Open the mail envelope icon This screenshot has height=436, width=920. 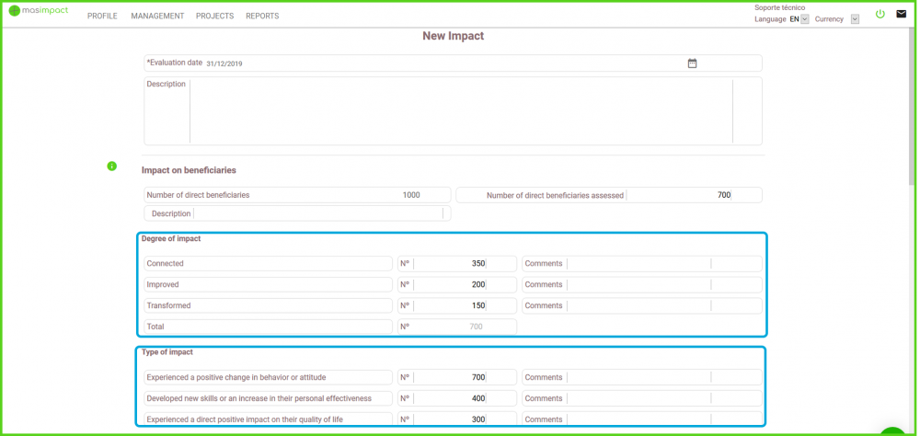(902, 15)
